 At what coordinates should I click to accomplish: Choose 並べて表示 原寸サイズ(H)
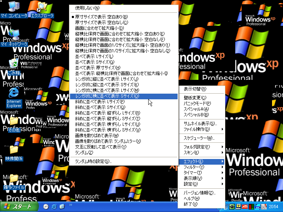pos(124,67)
